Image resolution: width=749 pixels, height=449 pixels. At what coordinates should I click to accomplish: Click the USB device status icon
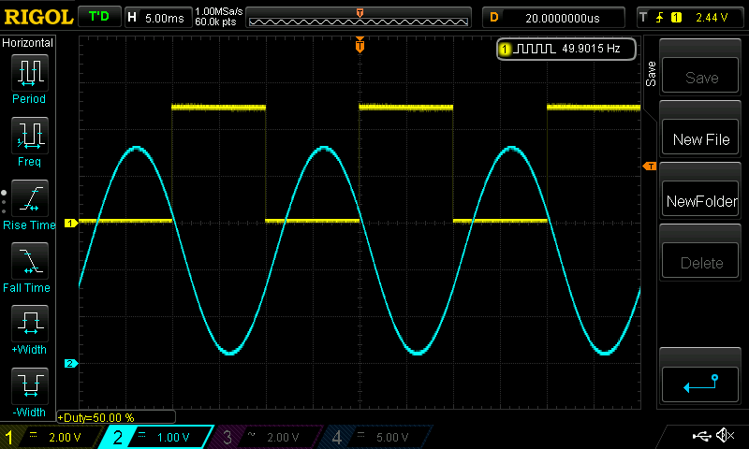700,436
